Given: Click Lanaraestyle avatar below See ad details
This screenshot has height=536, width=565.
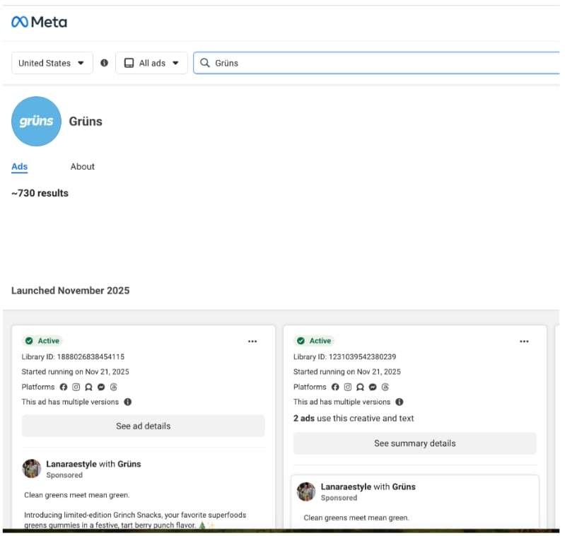Looking at the screenshot, I should (x=32, y=468).
